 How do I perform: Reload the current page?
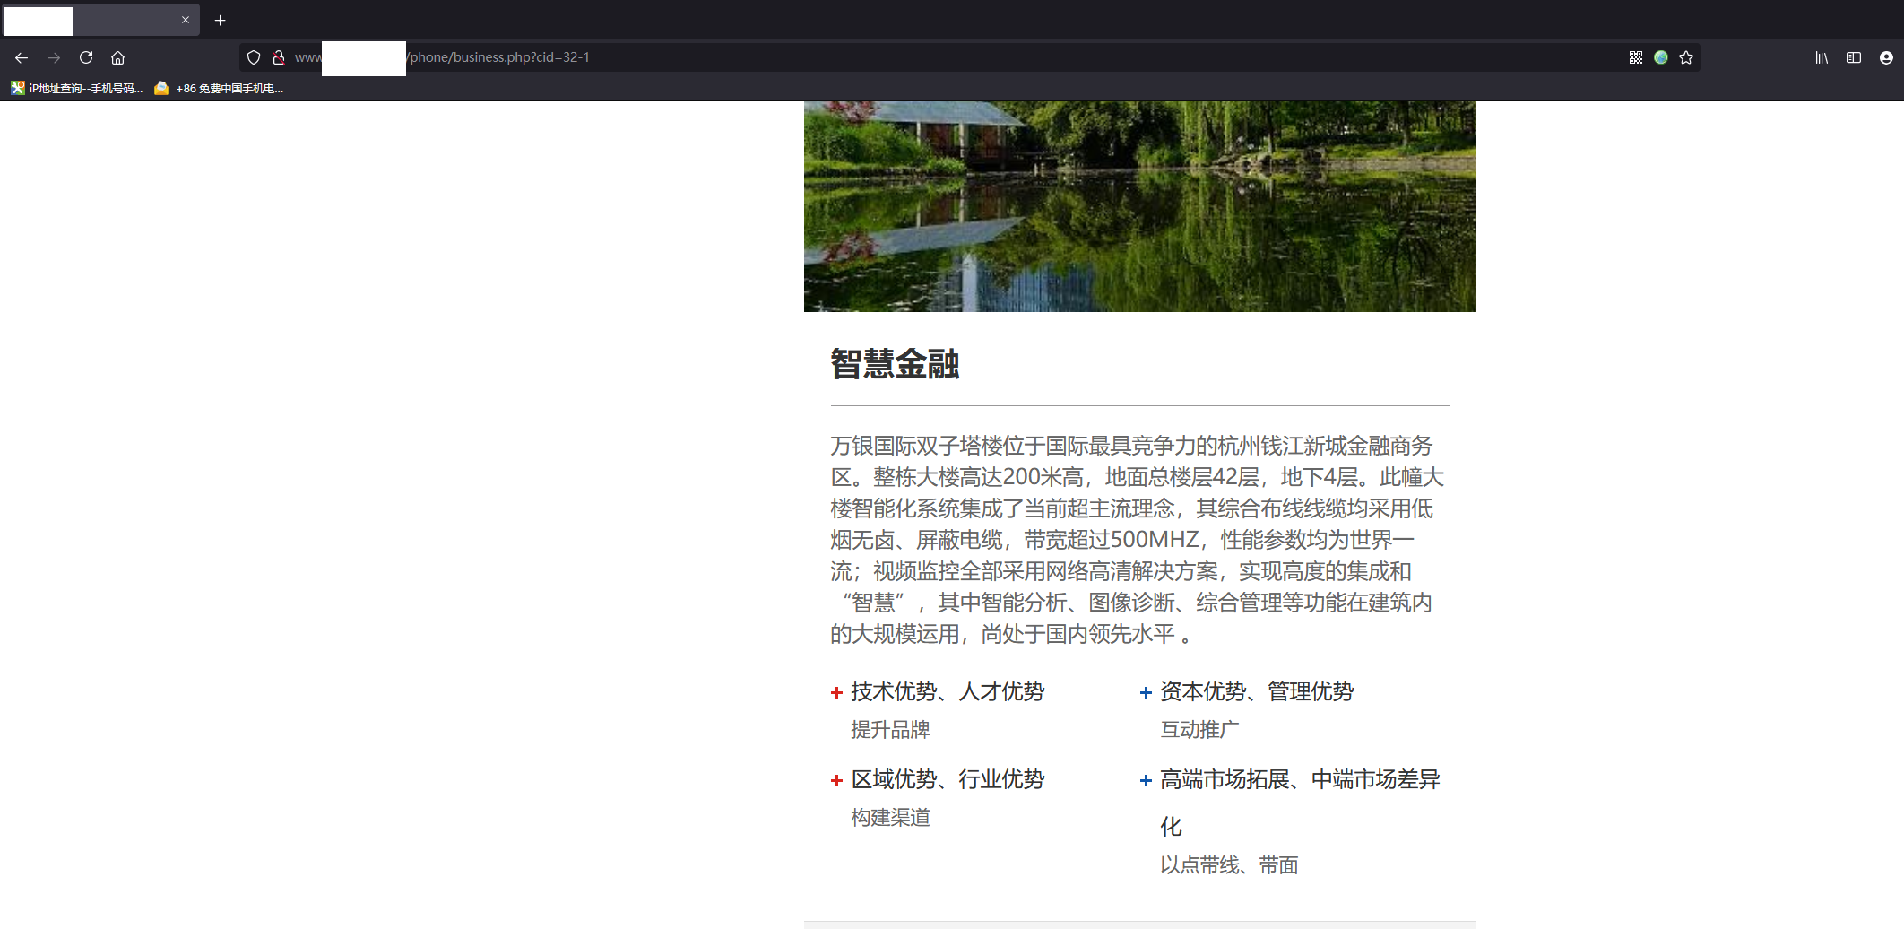(86, 57)
